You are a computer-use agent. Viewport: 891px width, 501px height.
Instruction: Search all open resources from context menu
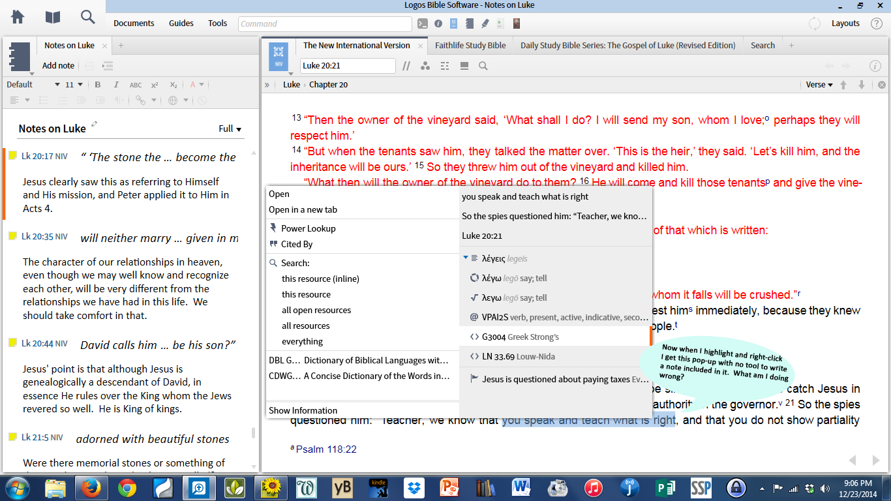[x=316, y=310]
